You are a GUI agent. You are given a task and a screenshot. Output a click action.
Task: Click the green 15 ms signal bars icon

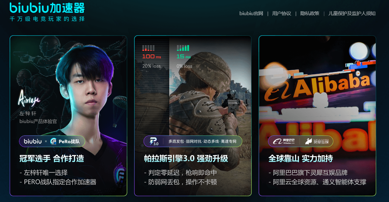[183, 48]
